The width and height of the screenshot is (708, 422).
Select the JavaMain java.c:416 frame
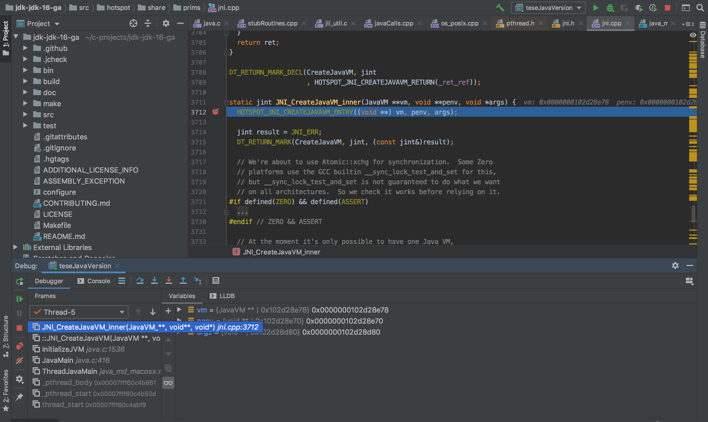(x=71, y=360)
